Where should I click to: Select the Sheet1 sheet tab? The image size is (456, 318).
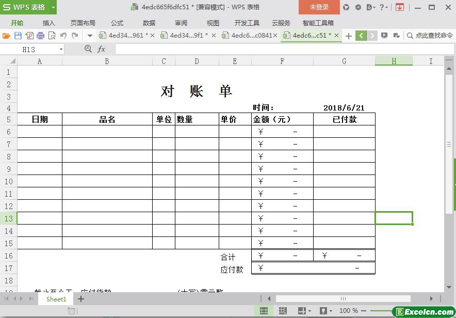click(56, 299)
